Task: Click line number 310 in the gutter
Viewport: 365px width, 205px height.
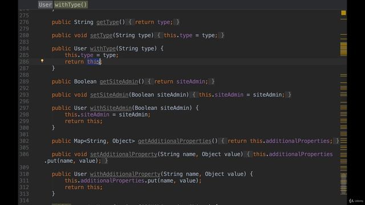Action: 24,174
